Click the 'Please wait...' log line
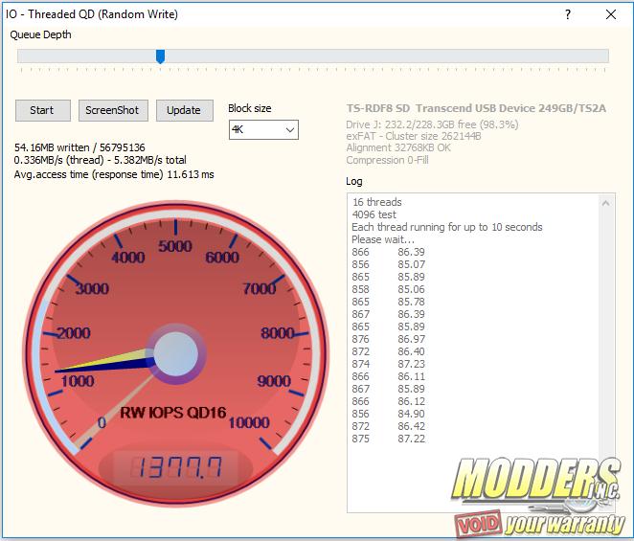 point(382,239)
